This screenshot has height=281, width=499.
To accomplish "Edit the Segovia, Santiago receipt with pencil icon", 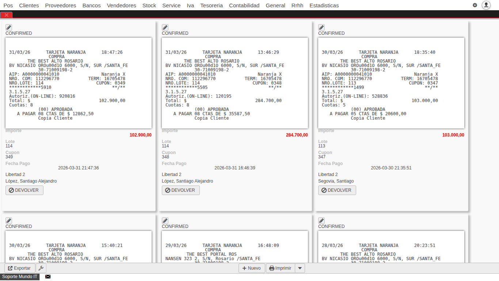I will coord(321,27).
